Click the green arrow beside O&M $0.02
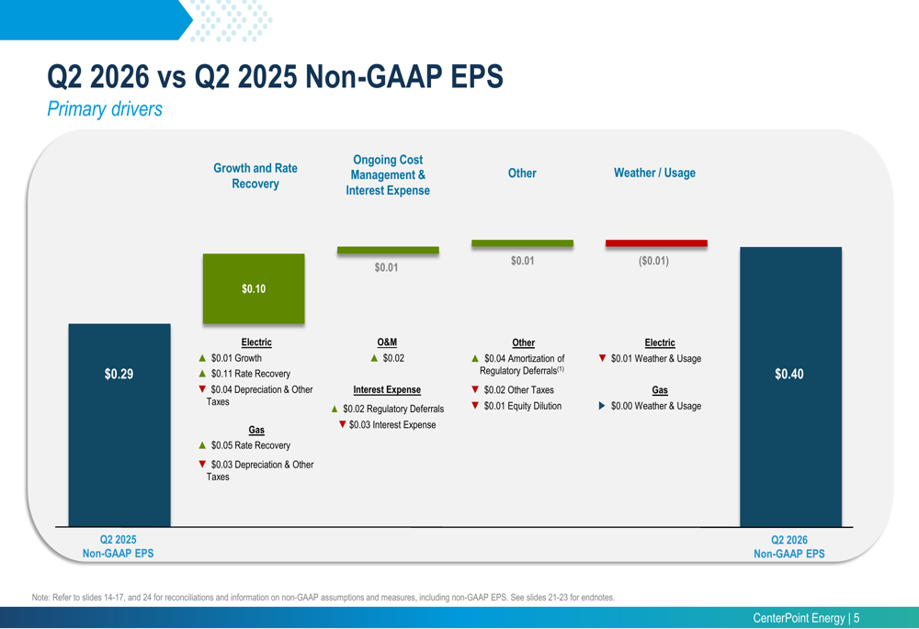The height and width of the screenshot is (629, 919). point(374,358)
